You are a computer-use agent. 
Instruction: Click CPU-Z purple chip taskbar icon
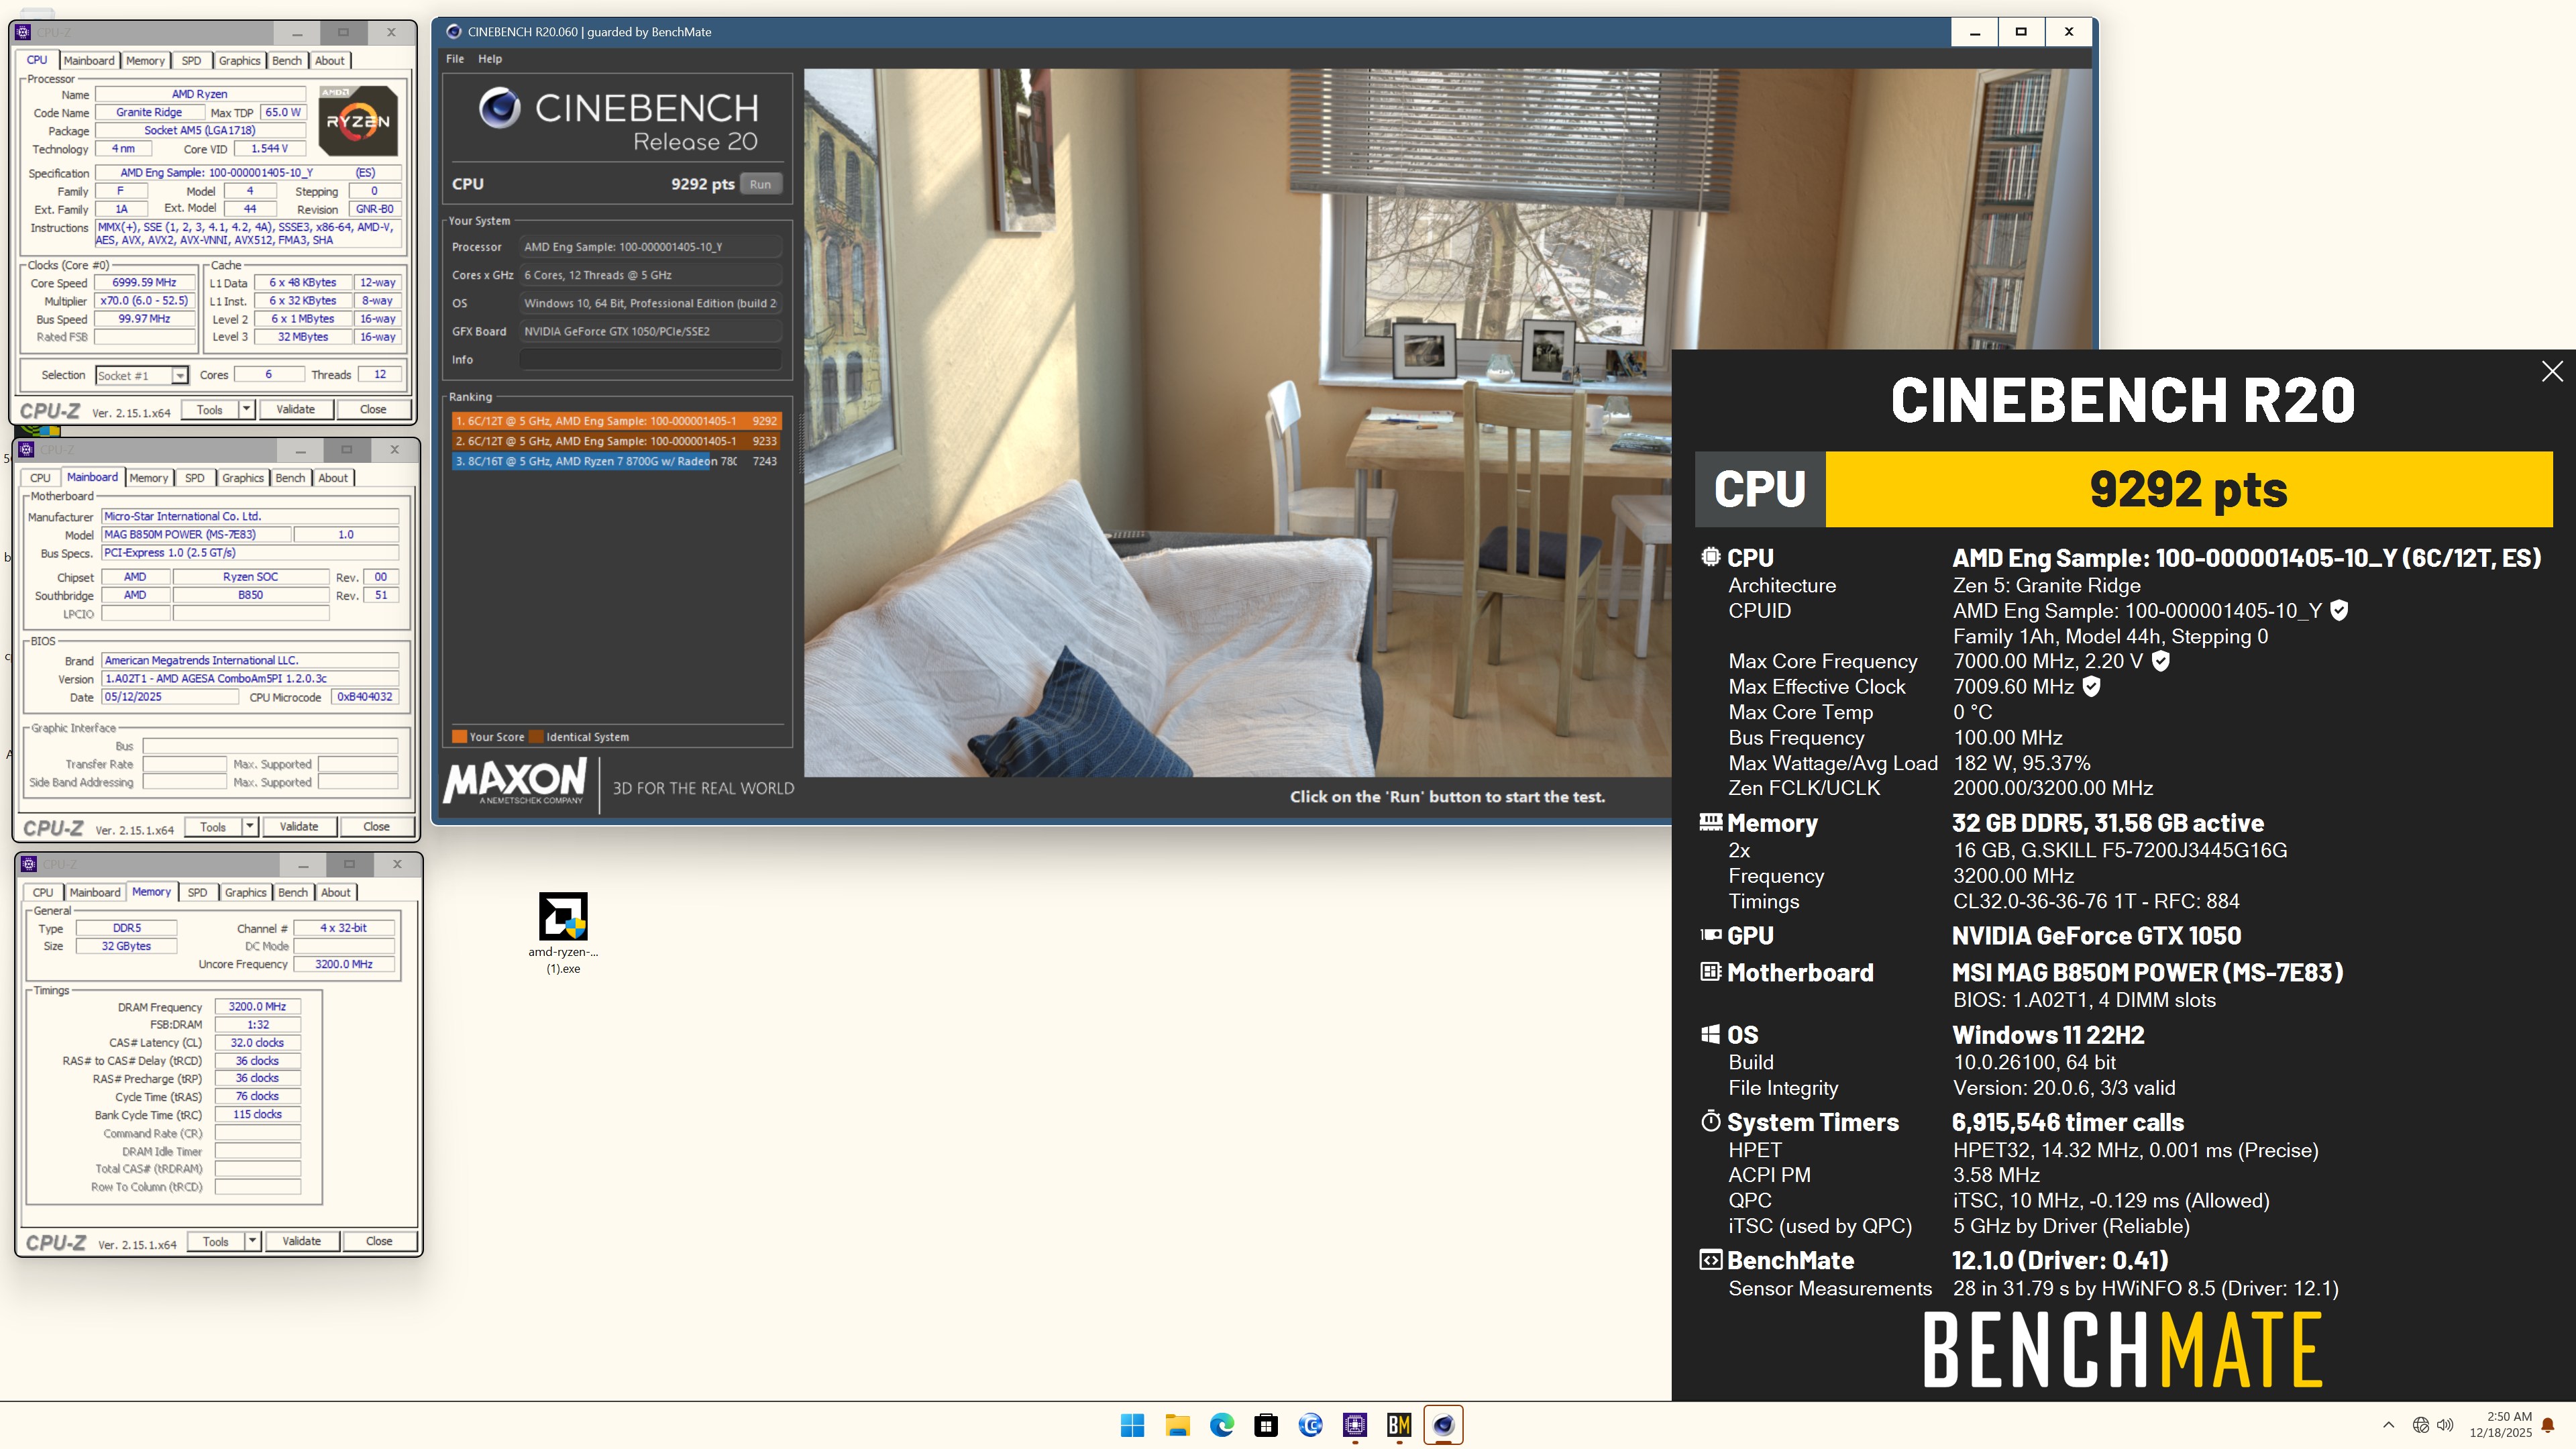click(1355, 1425)
